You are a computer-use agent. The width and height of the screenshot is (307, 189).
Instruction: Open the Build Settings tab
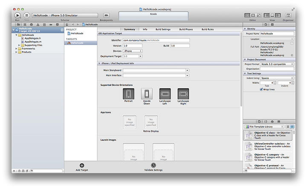click(163, 29)
